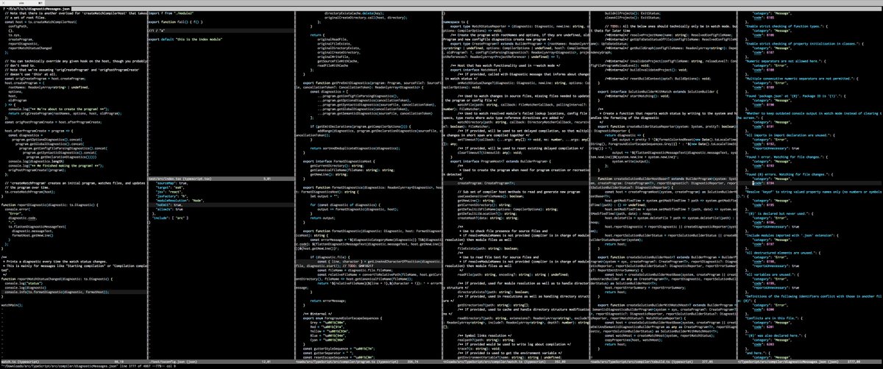This screenshot has height=369, width=883.
Task: Click the 'cleanAllProjects(): ExitStatus;' line in tsbuild.ts
Action: click(634, 18)
